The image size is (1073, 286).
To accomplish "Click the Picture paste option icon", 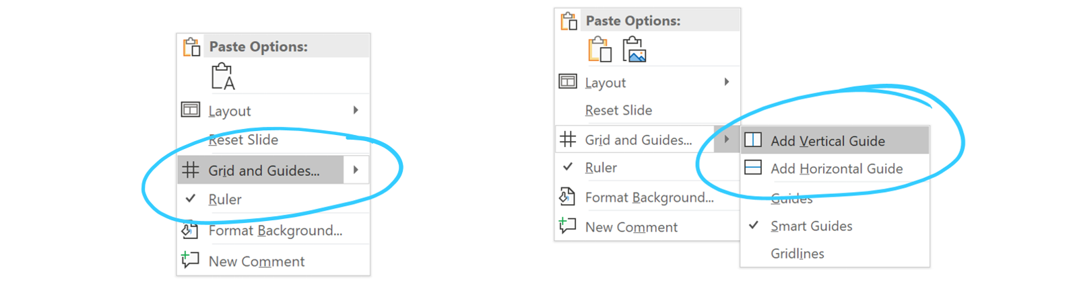I will click(x=634, y=50).
